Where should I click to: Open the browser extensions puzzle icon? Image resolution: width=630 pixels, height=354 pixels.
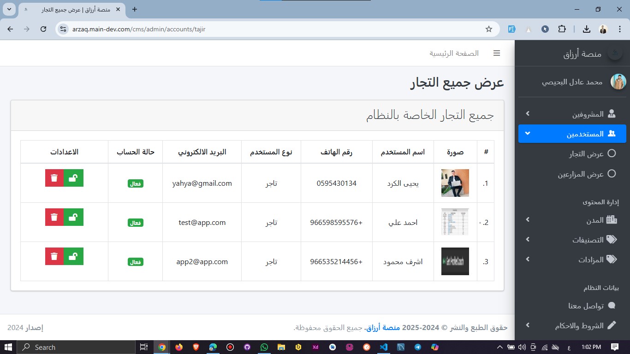tap(562, 29)
